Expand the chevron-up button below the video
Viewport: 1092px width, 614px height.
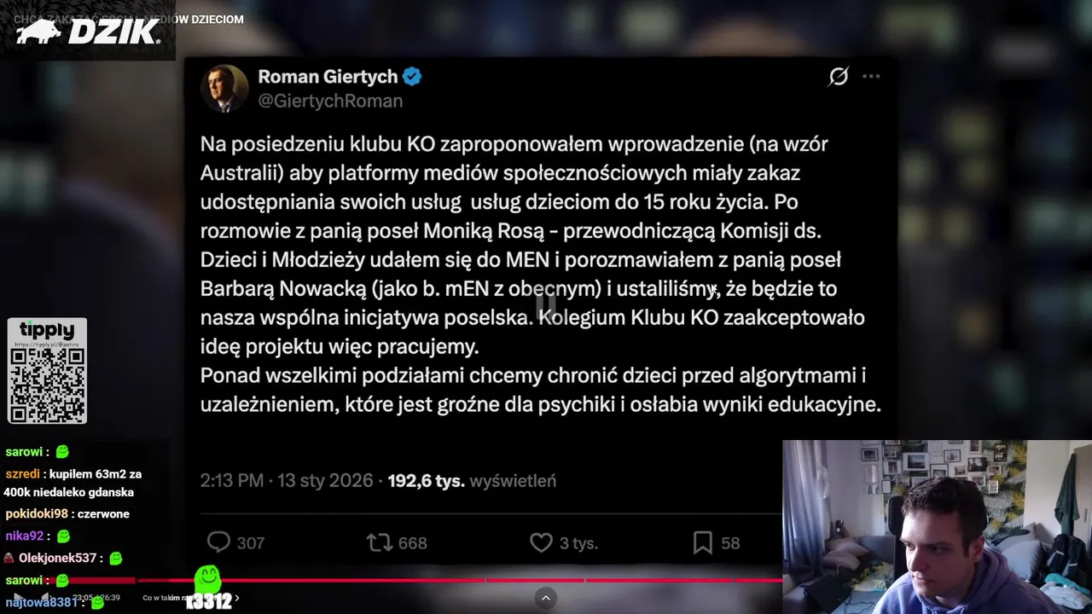(546, 598)
